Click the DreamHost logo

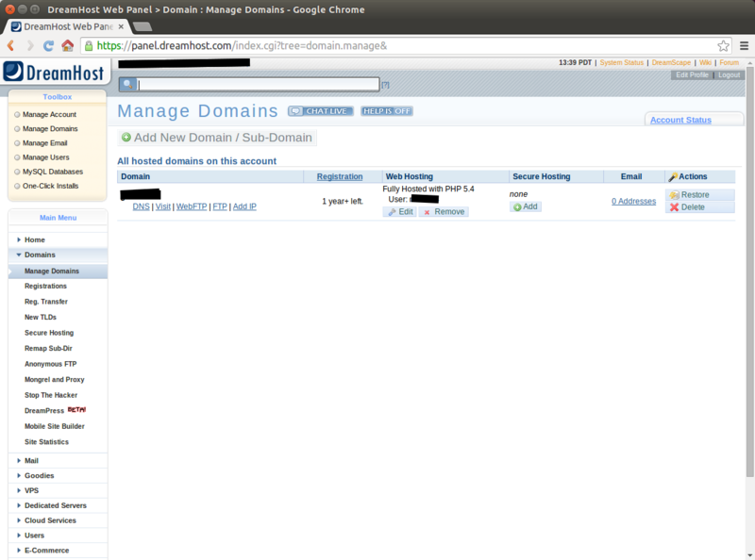[54, 73]
